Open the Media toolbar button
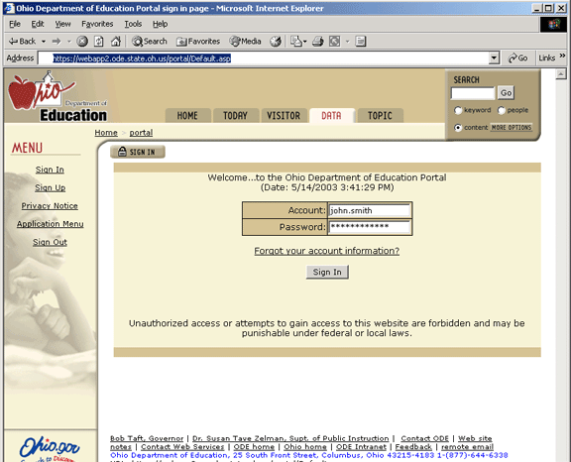This screenshot has width=571, height=462. click(x=246, y=42)
